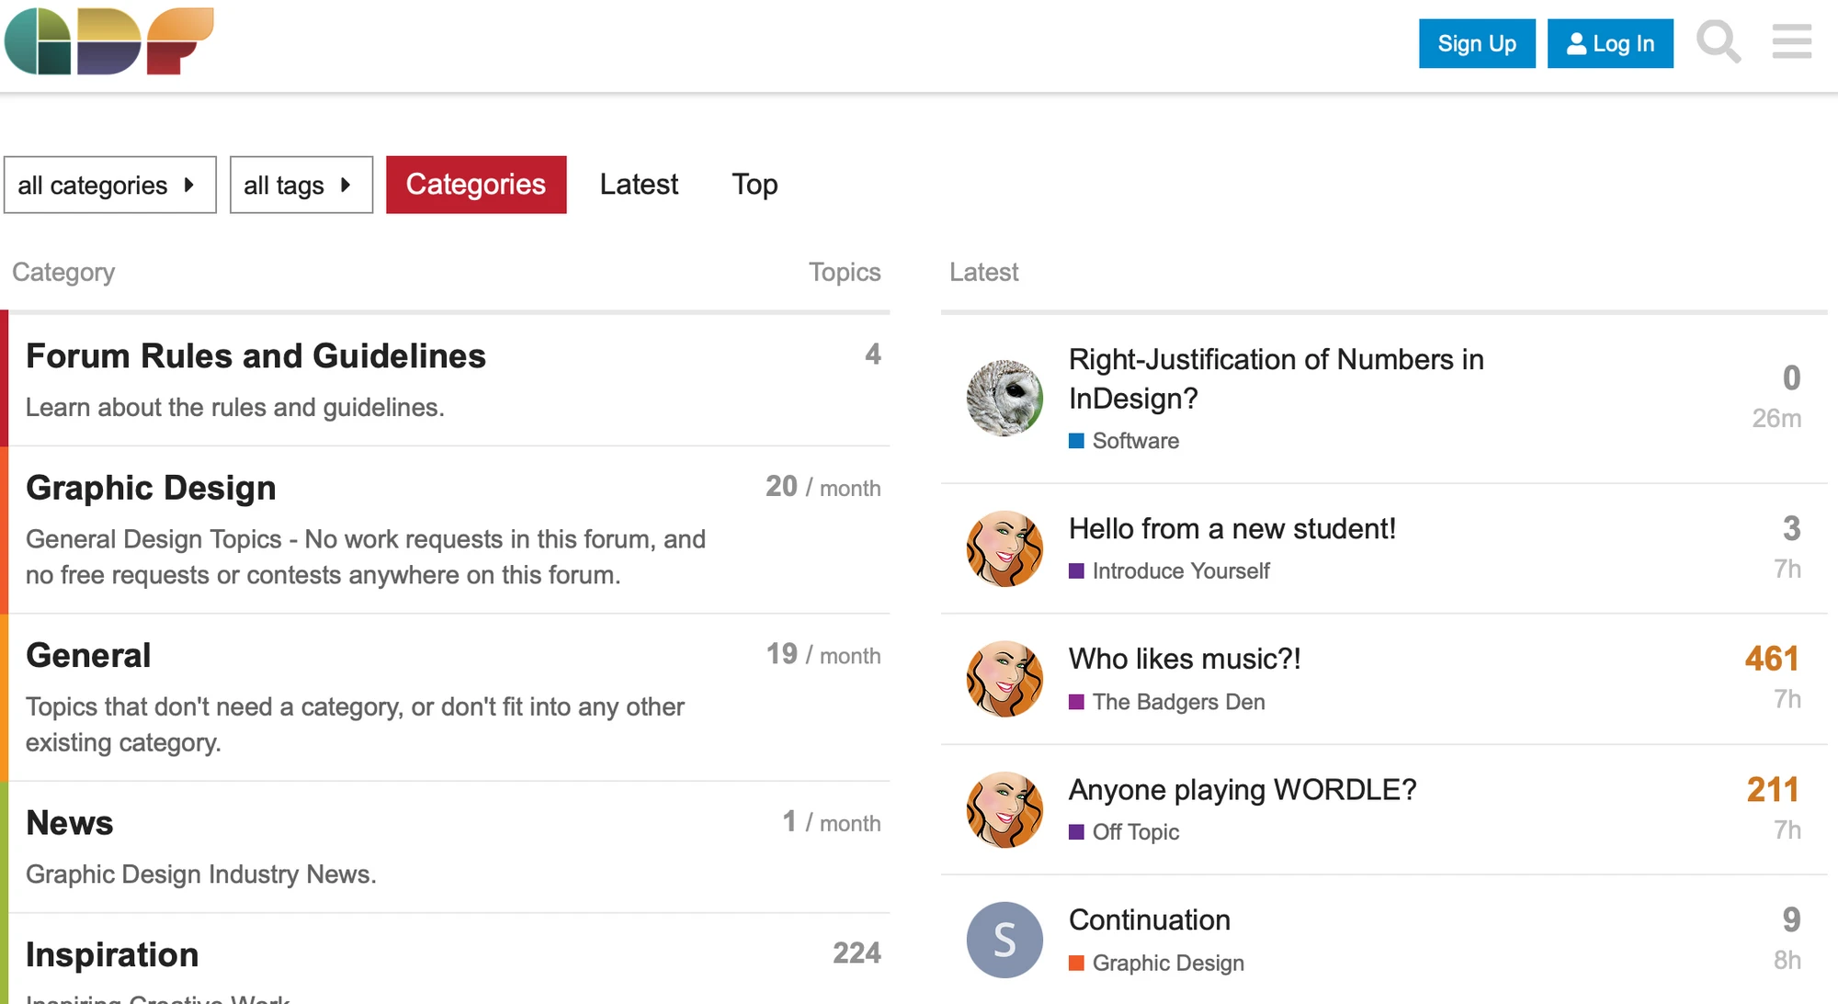
Task: Click the forum logo in the header
Action: pyautogui.click(x=109, y=41)
